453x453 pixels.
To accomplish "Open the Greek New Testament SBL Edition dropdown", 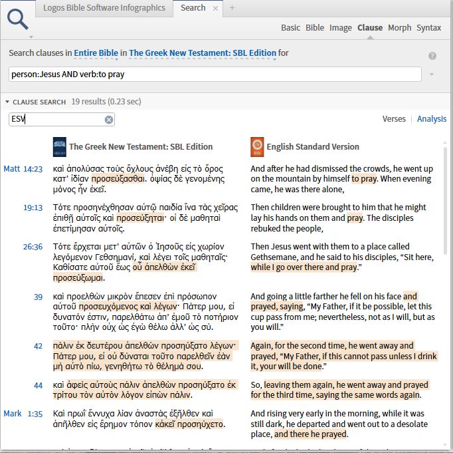I will point(203,53).
